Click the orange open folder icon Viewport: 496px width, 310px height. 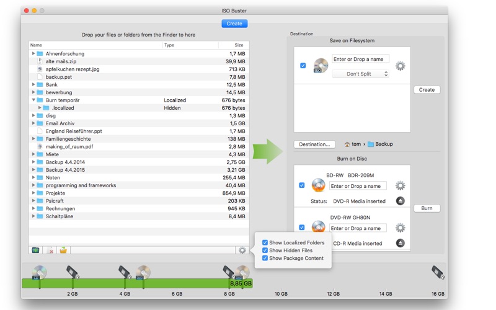pyautogui.click(x=63, y=250)
